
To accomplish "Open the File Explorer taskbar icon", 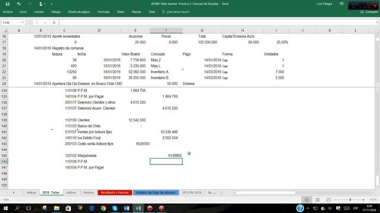I will pos(57,208).
